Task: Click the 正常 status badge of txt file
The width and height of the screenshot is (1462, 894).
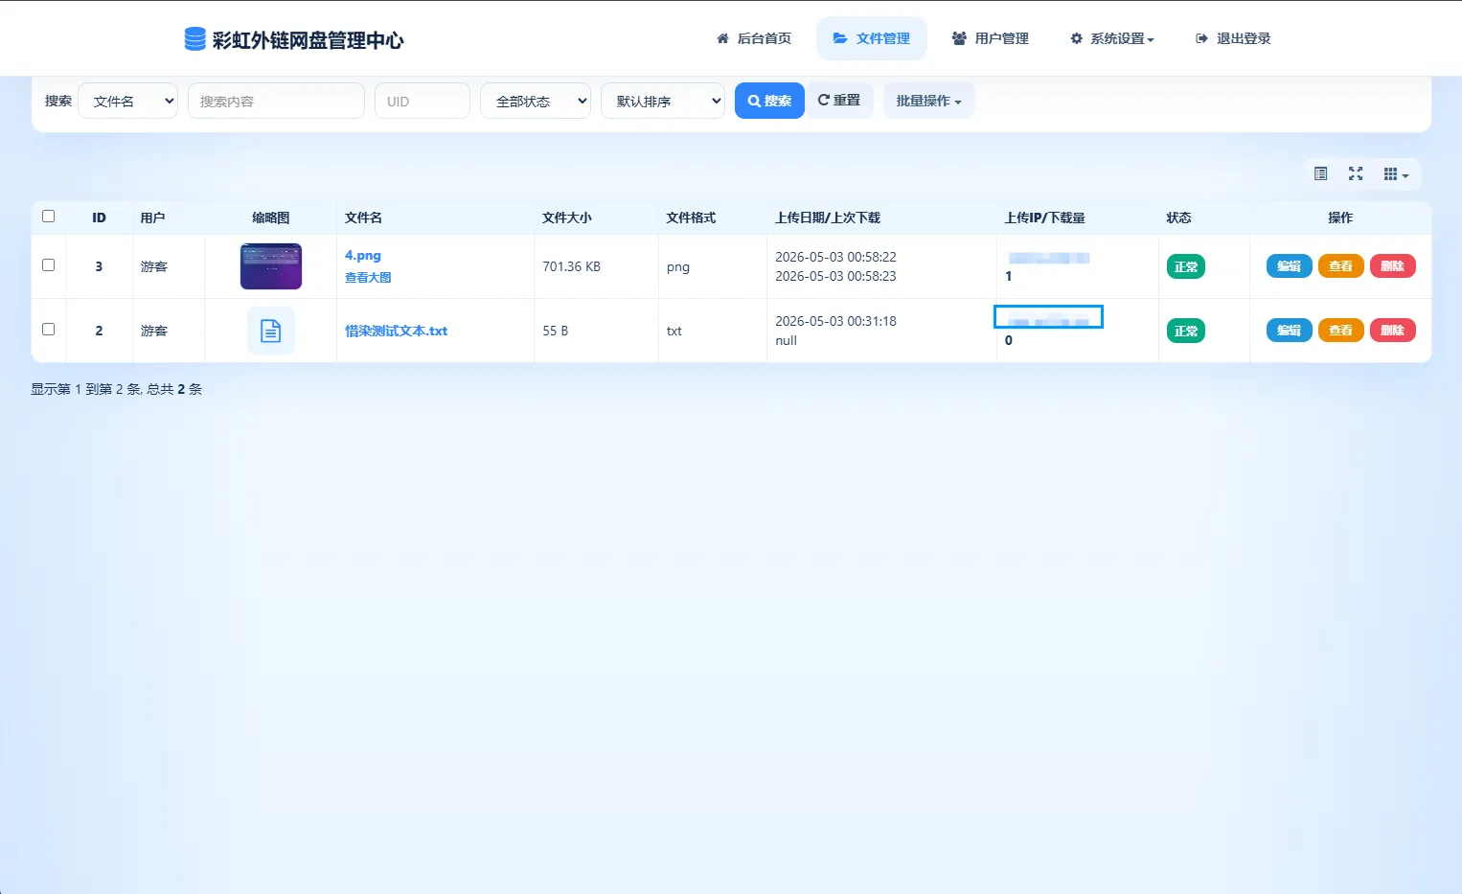Action: click(1186, 332)
